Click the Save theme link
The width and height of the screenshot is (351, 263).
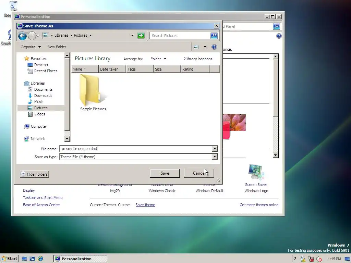pos(145,205)
